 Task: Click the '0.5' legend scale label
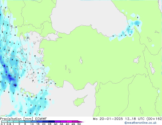point(9,124)
